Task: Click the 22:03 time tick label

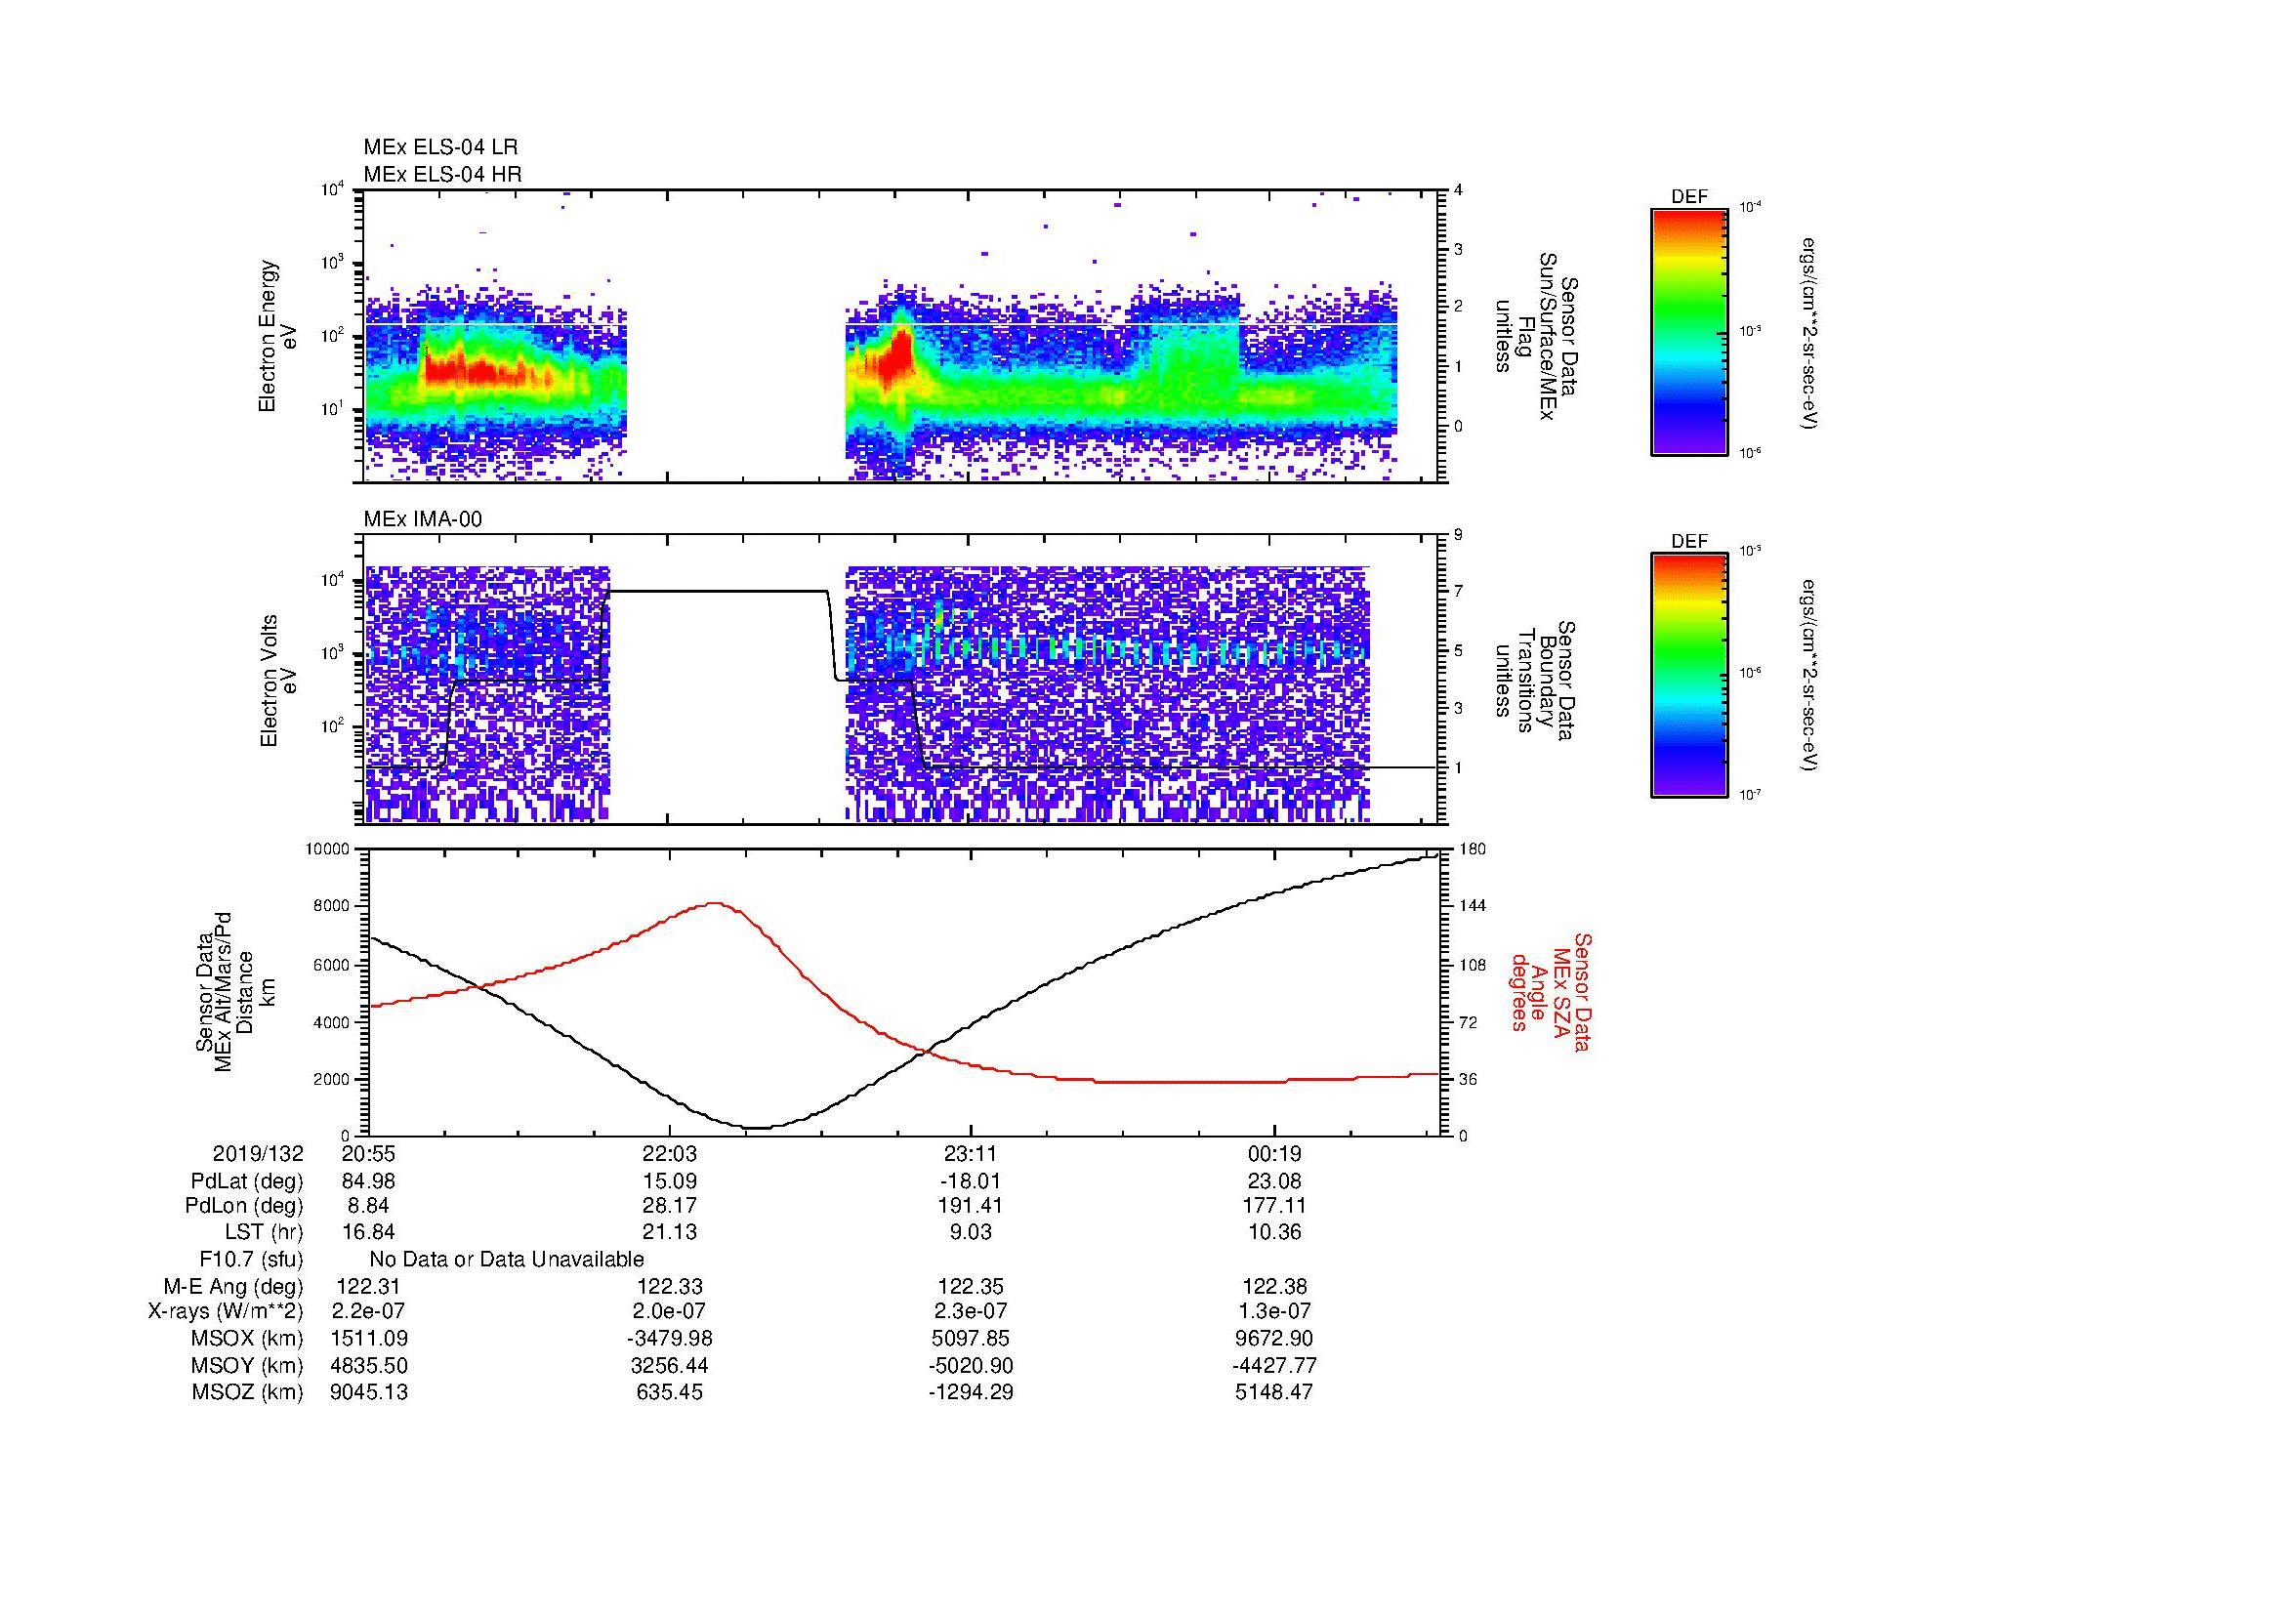Action: (670, 1154)
